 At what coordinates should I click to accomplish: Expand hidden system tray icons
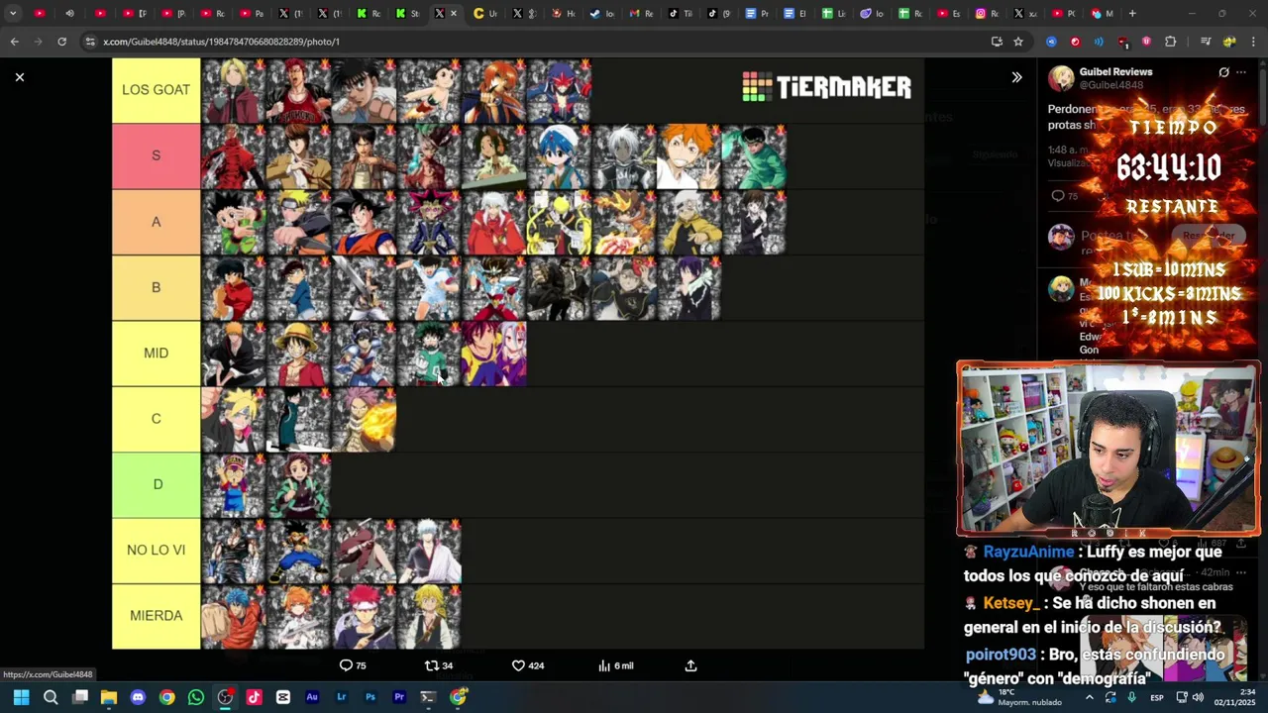(x=1088, y=697)
